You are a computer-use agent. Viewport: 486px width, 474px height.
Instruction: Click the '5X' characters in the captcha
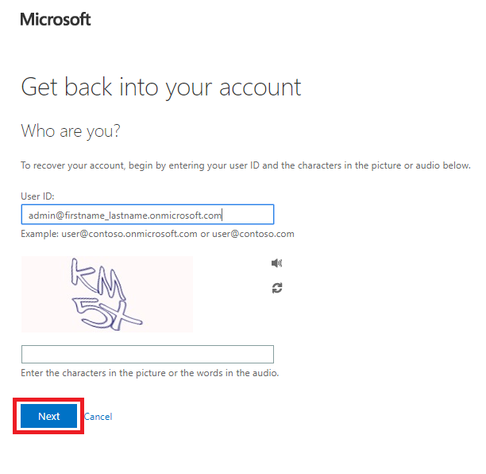pos(107,313)
